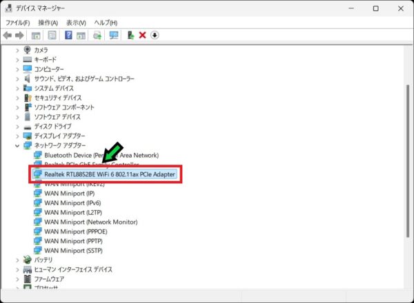Click the show/hide console tree toolbar icon
414x303 pixels.
[36, 35]
